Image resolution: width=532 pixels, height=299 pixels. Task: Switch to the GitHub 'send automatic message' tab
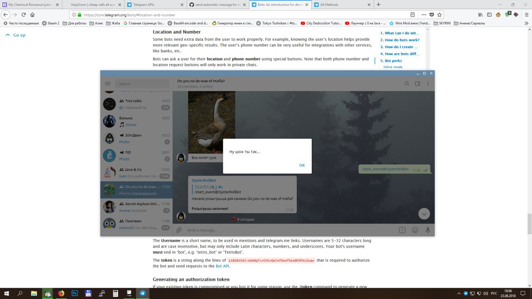point(219,5)
